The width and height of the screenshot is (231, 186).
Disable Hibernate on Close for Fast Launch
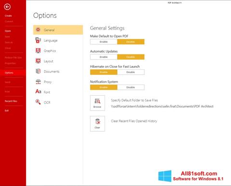(x=131, y=72)
